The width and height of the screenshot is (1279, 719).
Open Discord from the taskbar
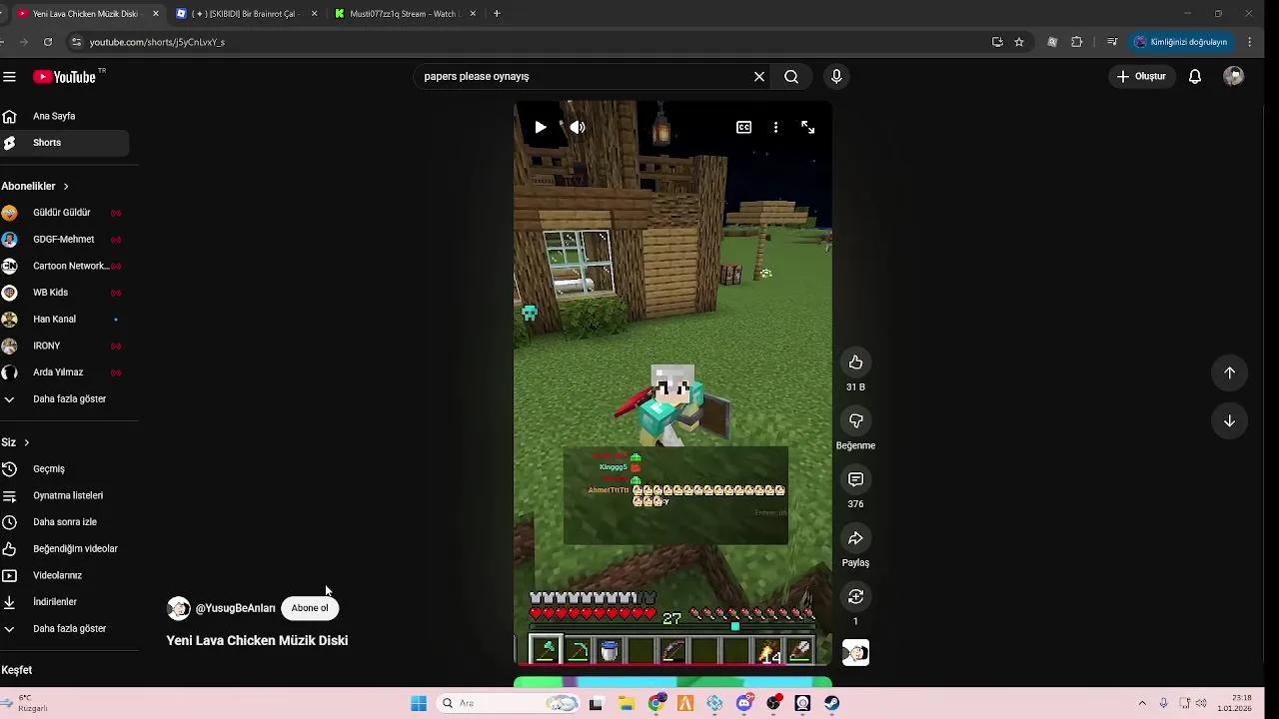click(743, 703)
